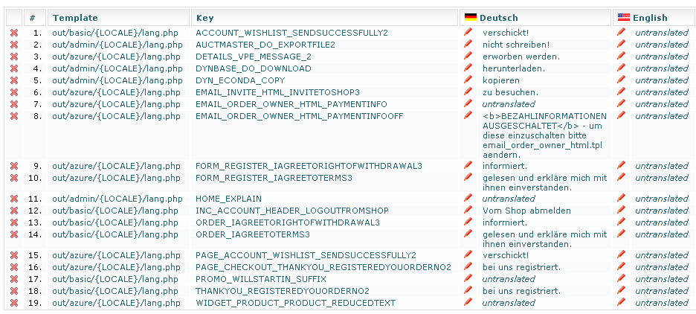Click delete icon for HOME_EXPLAIN row
This screenshot has height=314, width=696.
tap(13, 199)
